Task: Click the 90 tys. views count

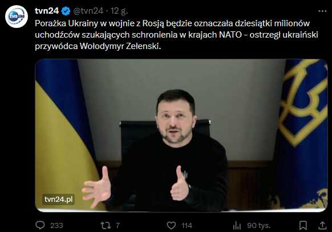Action: (x=259, y=225)
